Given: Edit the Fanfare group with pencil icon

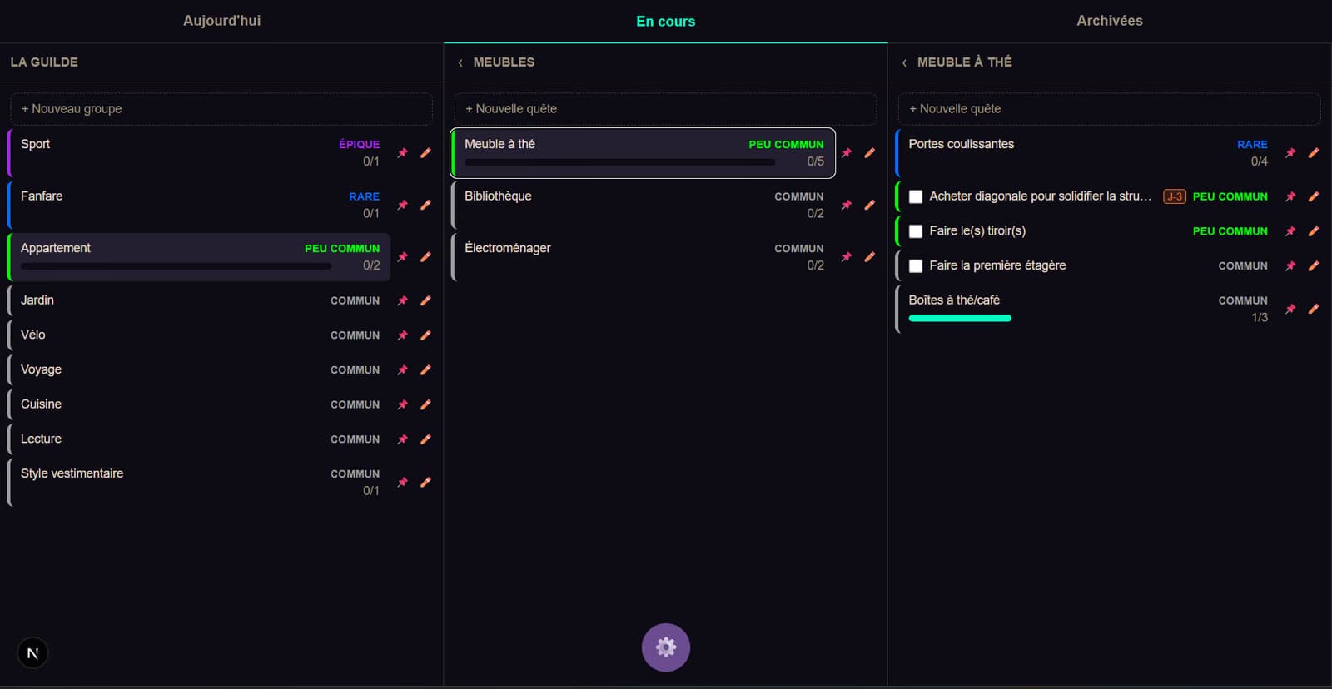Looking at the screenshot, I should click(x=425, y=205).
